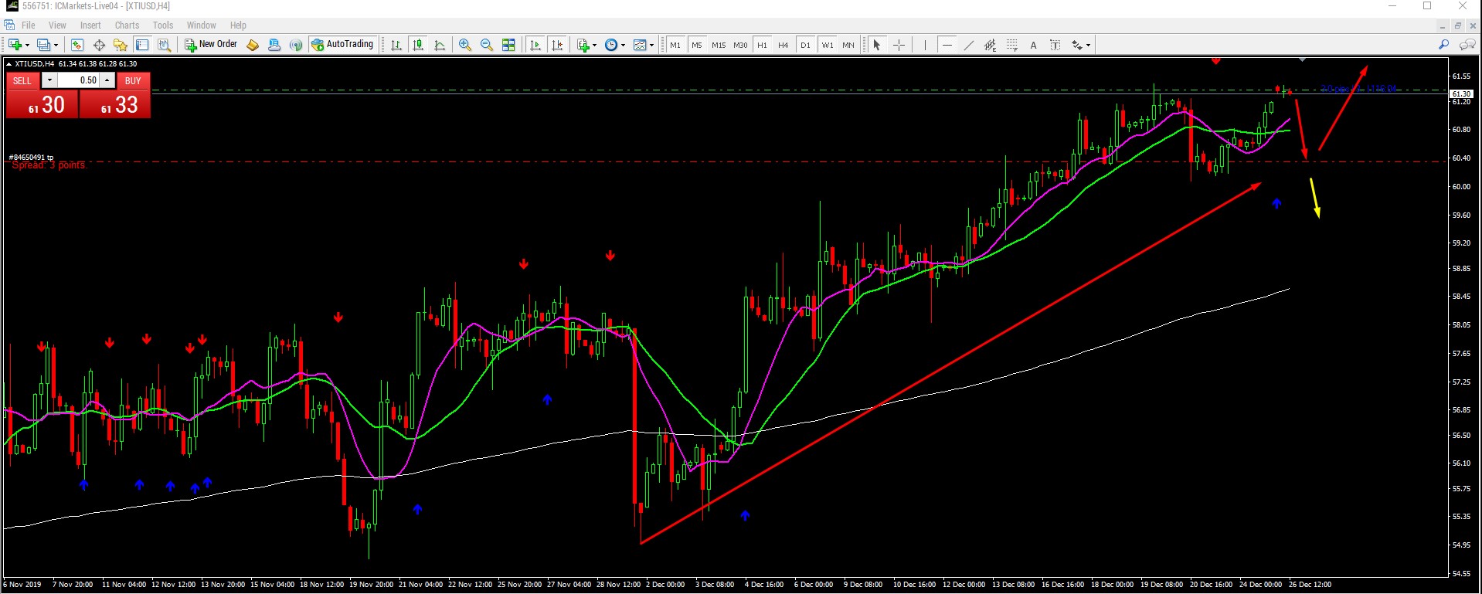Select the #84650491 tp line label
This screenshot has height=594, width=1482.
[x=32, y=158]
